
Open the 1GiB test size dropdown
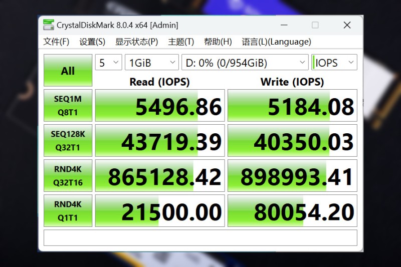click(x=152, y=62)
